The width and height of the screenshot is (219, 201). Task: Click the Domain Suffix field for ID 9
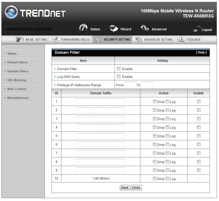(x=101, y=170)
